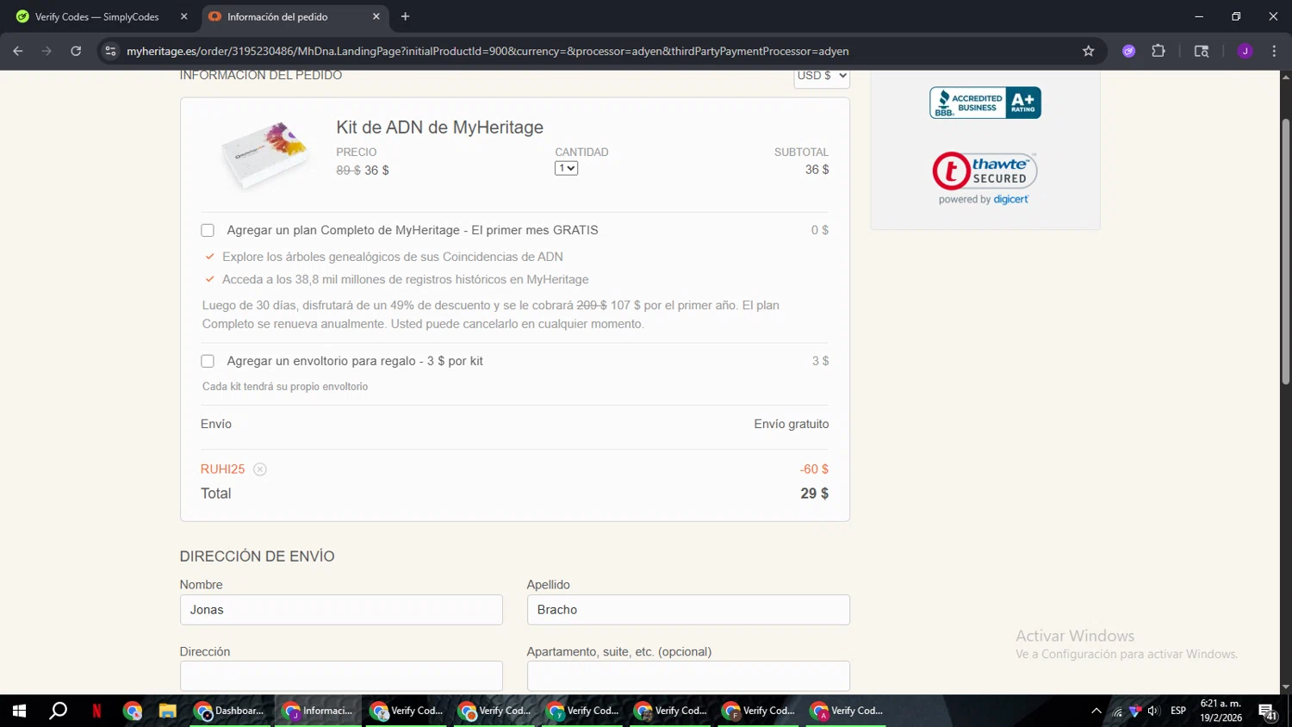Show hidden system tray icons
The image size is (1292, 727).
coord(1096,711)
